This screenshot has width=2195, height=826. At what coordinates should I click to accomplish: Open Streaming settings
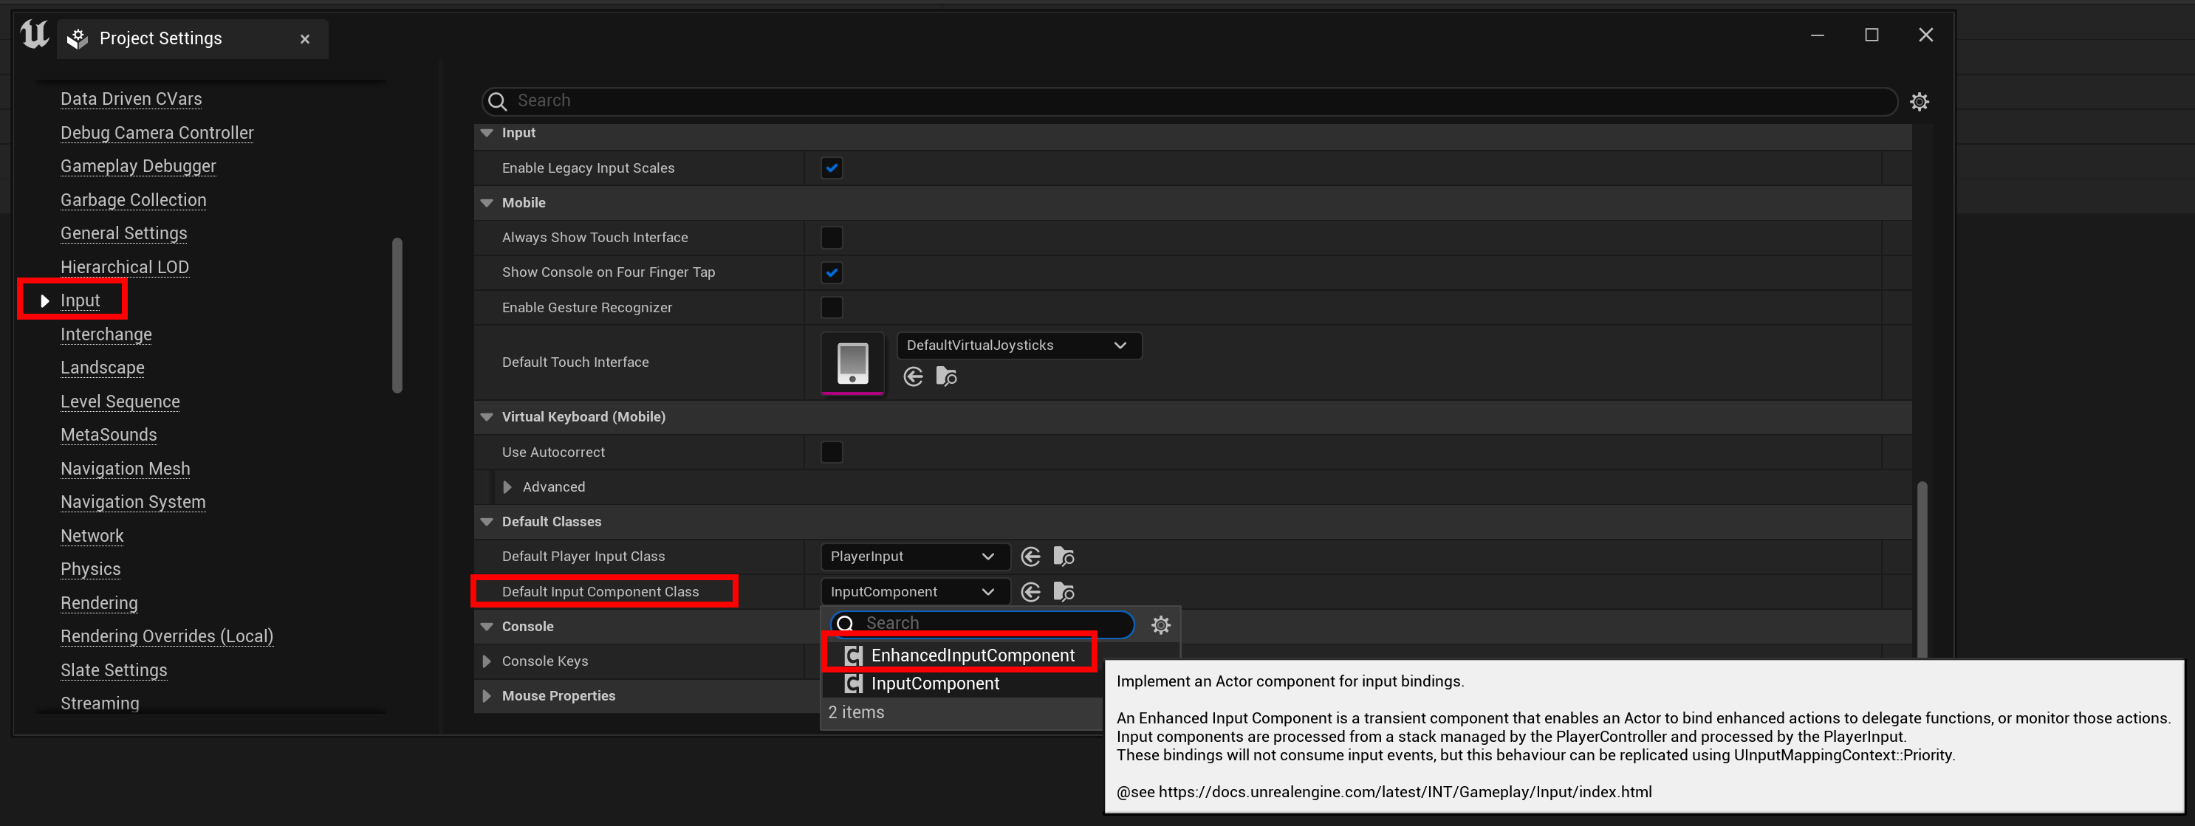tap(100, 704)
